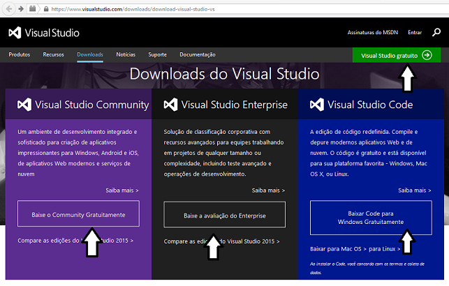Open the Produtos menu
Screen dimensions: 449x286
(x=19, y=54)
